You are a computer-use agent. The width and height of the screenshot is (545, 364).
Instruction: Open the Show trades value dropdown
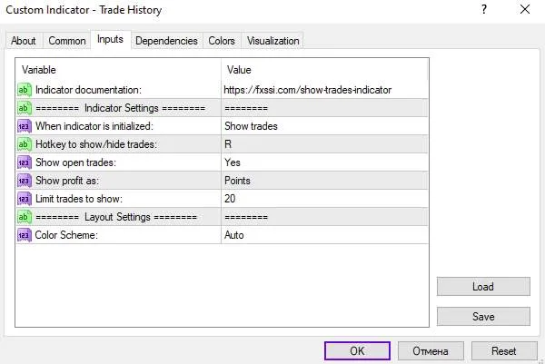[324, 126]
